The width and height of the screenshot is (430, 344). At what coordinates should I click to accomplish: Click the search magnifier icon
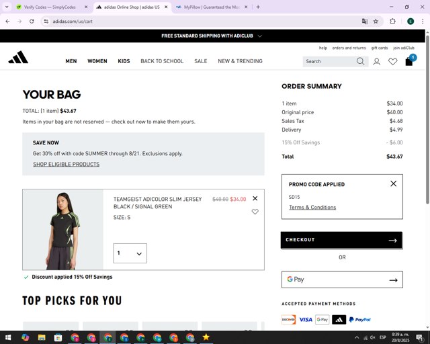tap(360, 61)
